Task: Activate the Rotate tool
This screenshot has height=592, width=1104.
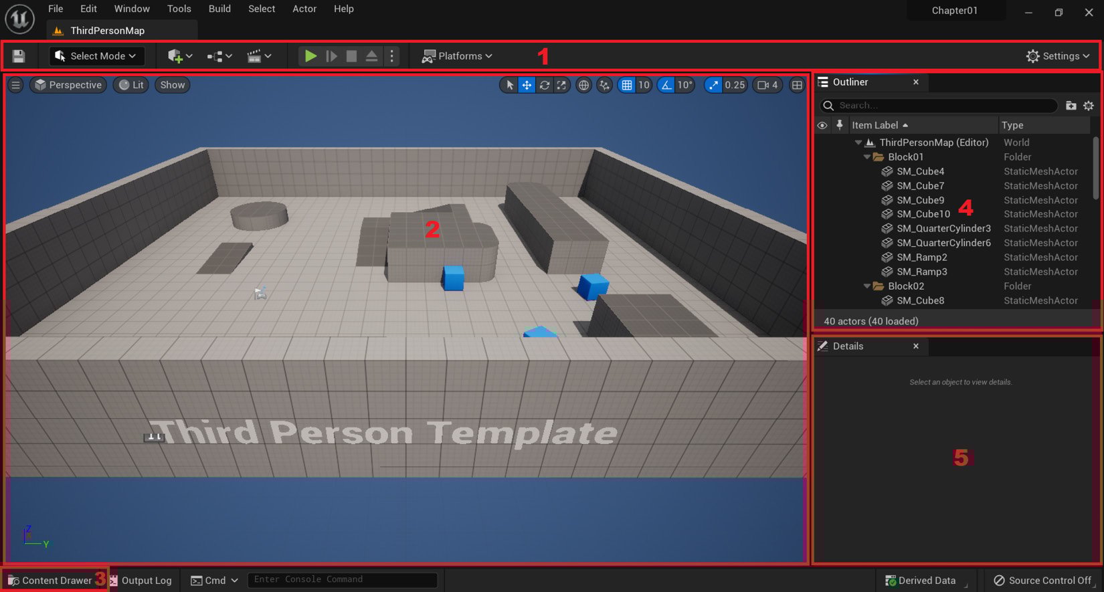Action: point(545,85)
